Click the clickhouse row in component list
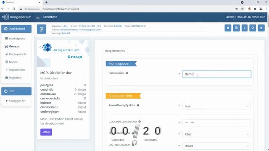The width and height of the screenshot is (269, 151). pos(63,94)
